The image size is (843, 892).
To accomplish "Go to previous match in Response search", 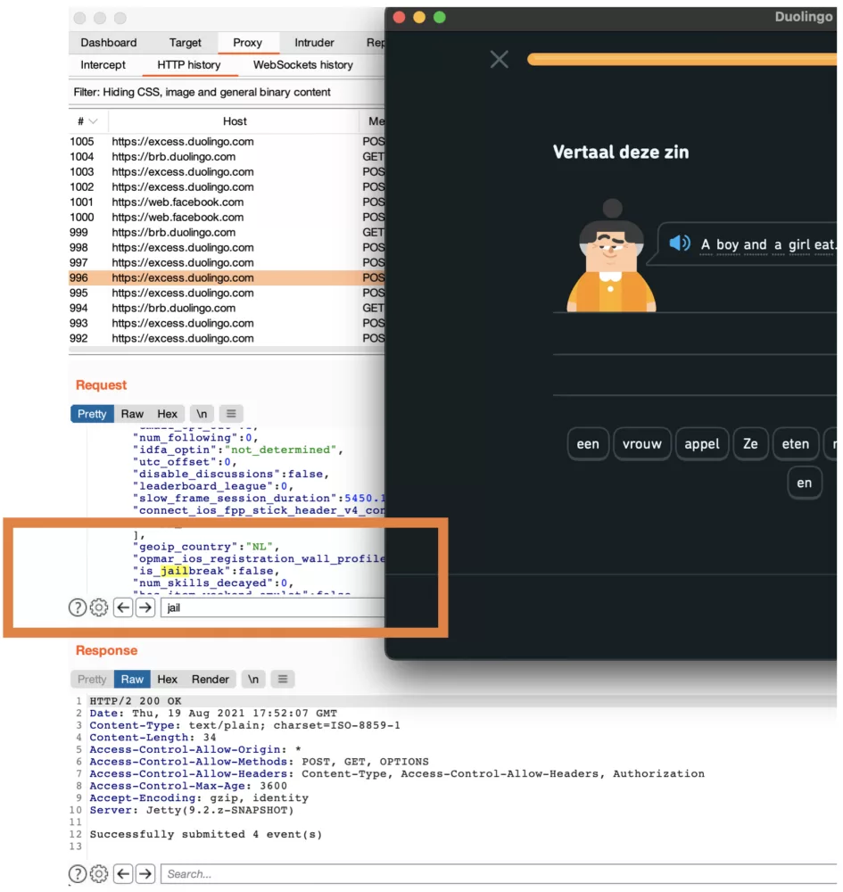I will point(123,873).
